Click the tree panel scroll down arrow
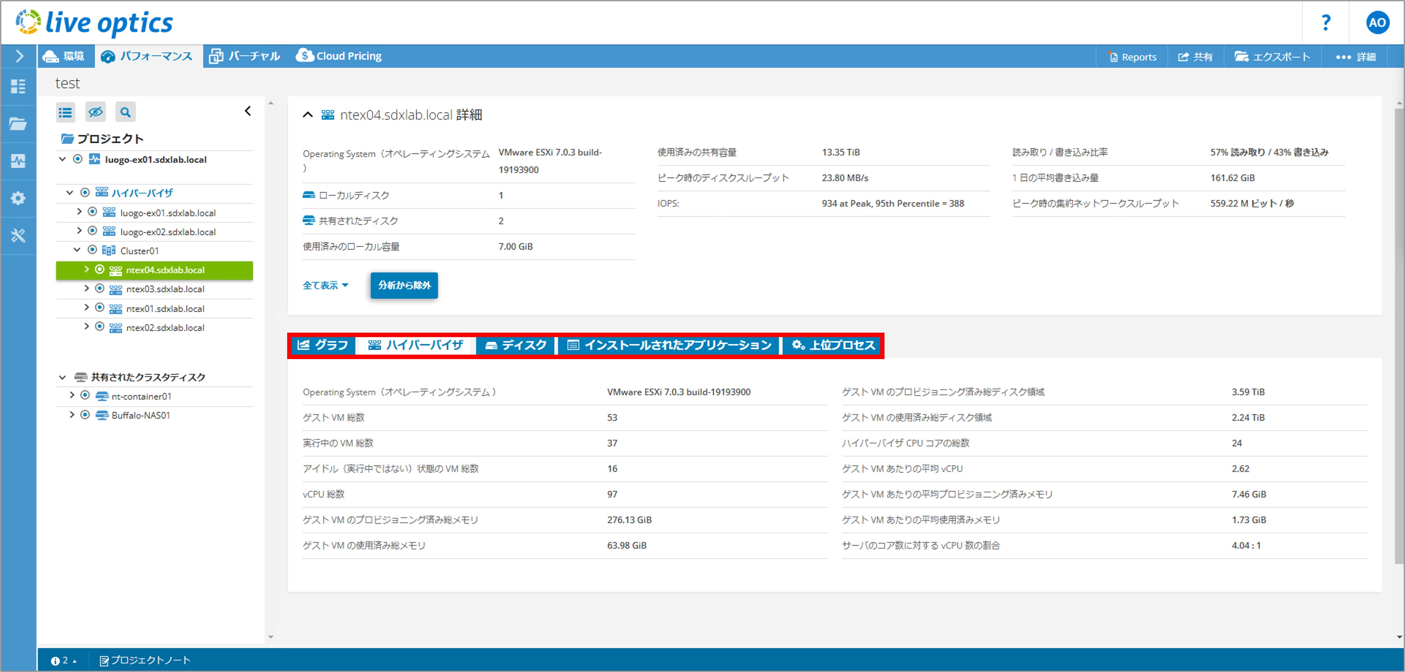The image size is (1405, 672). (271, 637)
